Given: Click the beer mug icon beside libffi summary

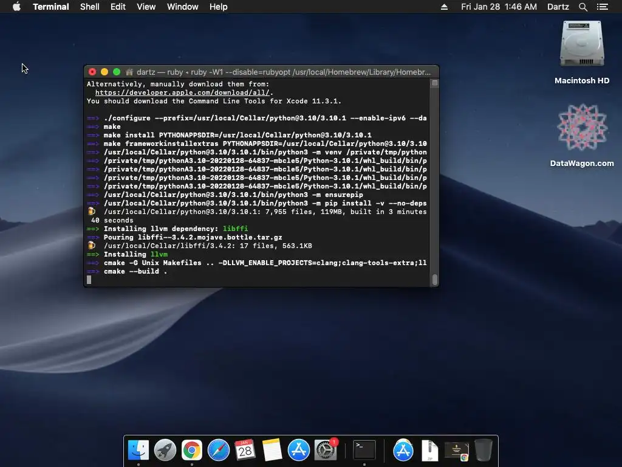Looking at the screenshot, I should point(92,246).
